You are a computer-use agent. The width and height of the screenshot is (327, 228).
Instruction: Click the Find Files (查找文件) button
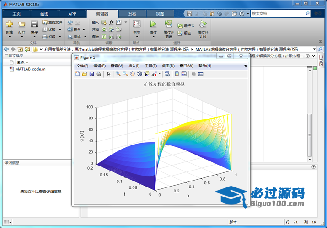tap(52, 22)
